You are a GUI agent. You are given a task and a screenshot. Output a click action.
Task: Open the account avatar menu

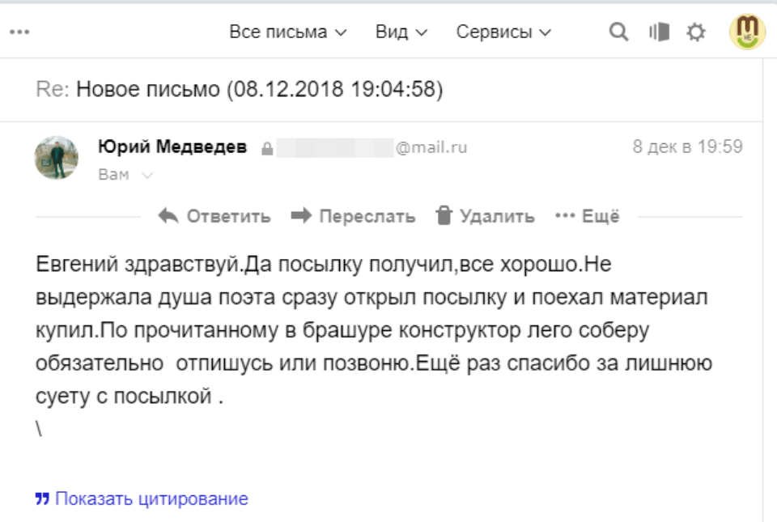click(x=746, y=32)
